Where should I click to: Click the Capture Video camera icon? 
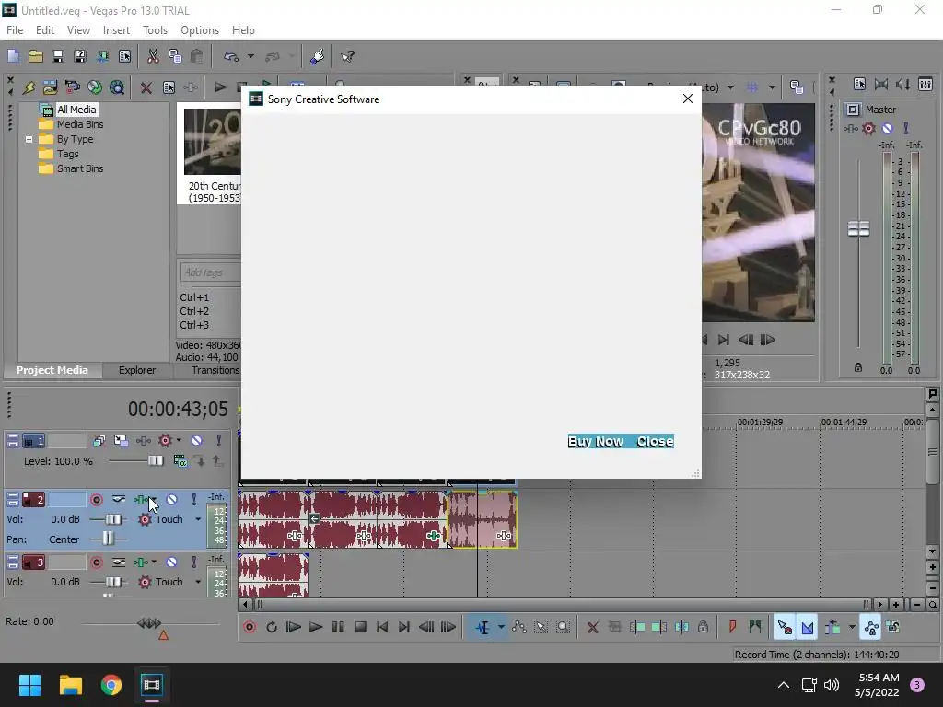coord(73,87)
